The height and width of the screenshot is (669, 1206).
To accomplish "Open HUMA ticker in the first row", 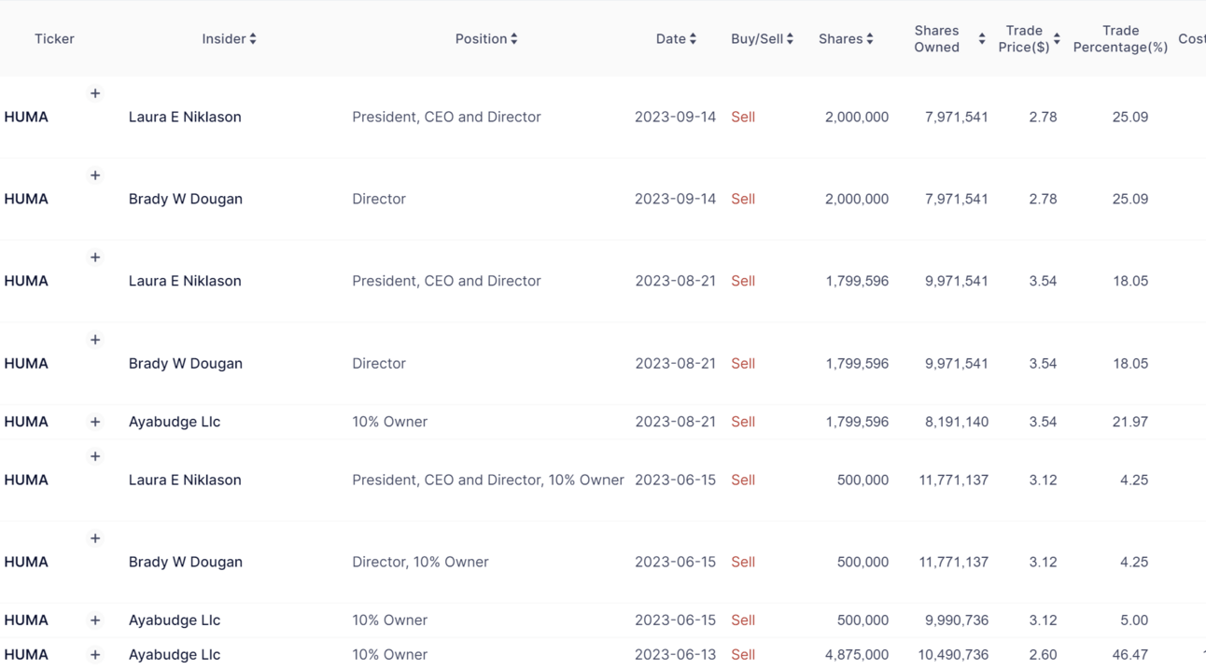I will point(26,117).
